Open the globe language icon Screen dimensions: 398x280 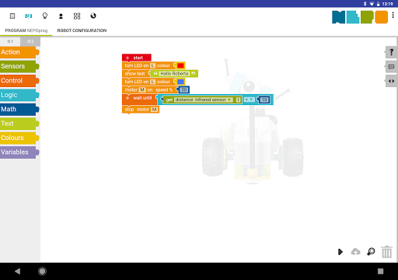93,16
